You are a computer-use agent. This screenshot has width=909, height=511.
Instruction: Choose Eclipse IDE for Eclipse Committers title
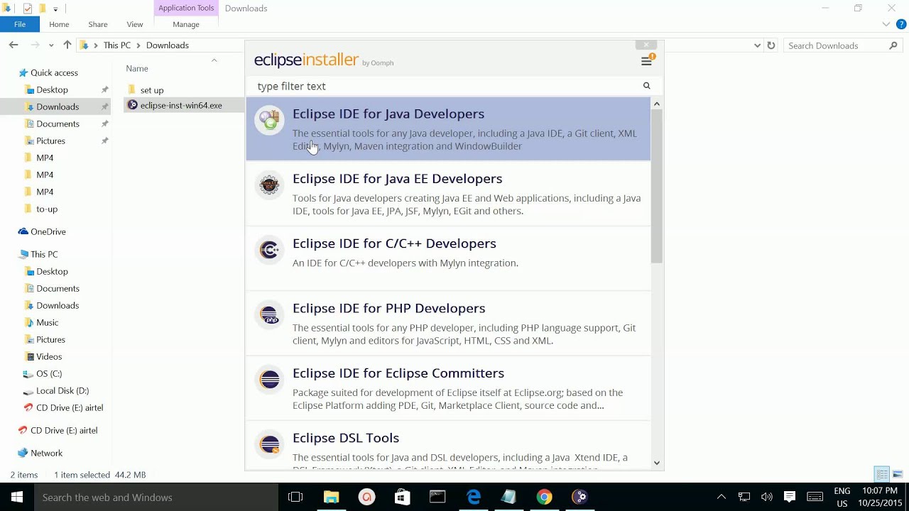(x=398, y=373)
